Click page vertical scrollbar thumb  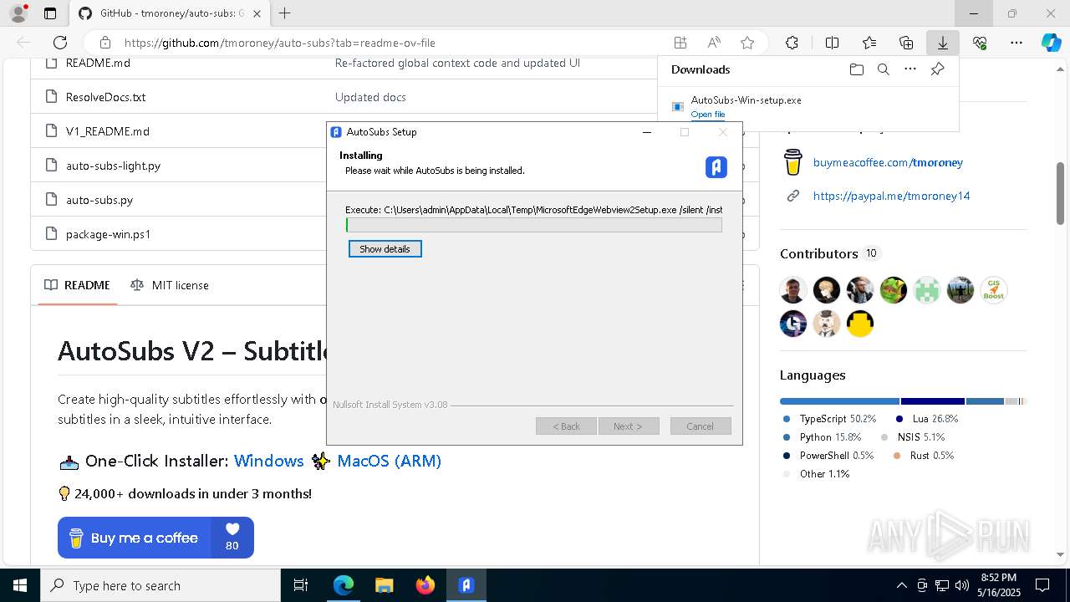[1061, 192]
